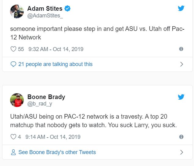194x166 pixels.
Task: Click the speech bubble conversation icon
Action: 13,64
